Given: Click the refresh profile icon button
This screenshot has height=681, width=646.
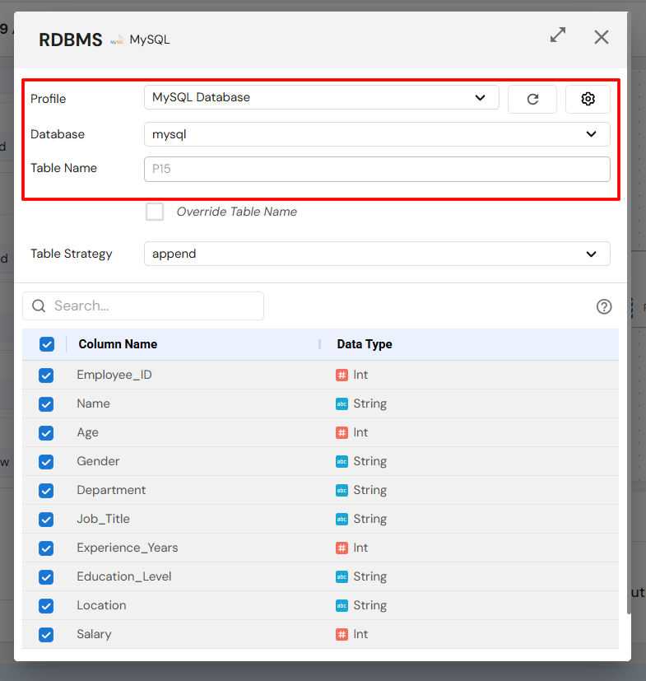Looking at the screenshot, I should pos(532,99).
